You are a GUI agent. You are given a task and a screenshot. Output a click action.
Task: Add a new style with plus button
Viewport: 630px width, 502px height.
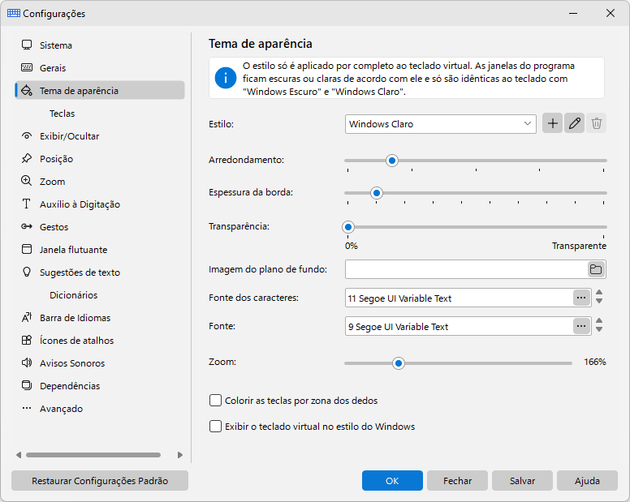tap(552, 123)
